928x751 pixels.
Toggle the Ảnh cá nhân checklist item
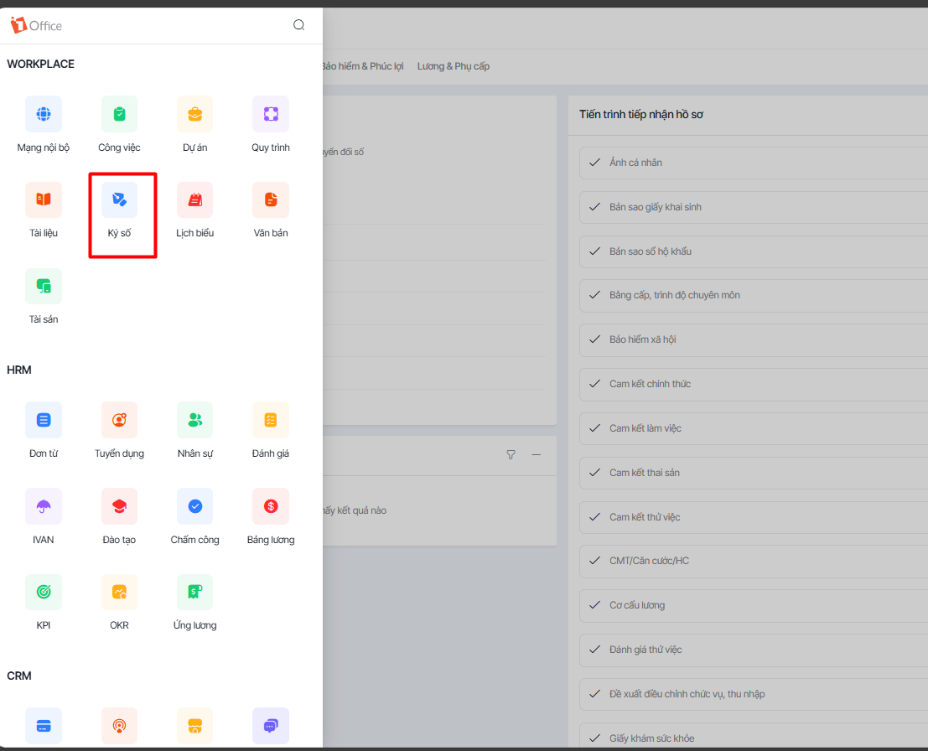pyautogui.click(x=594, y=163)
